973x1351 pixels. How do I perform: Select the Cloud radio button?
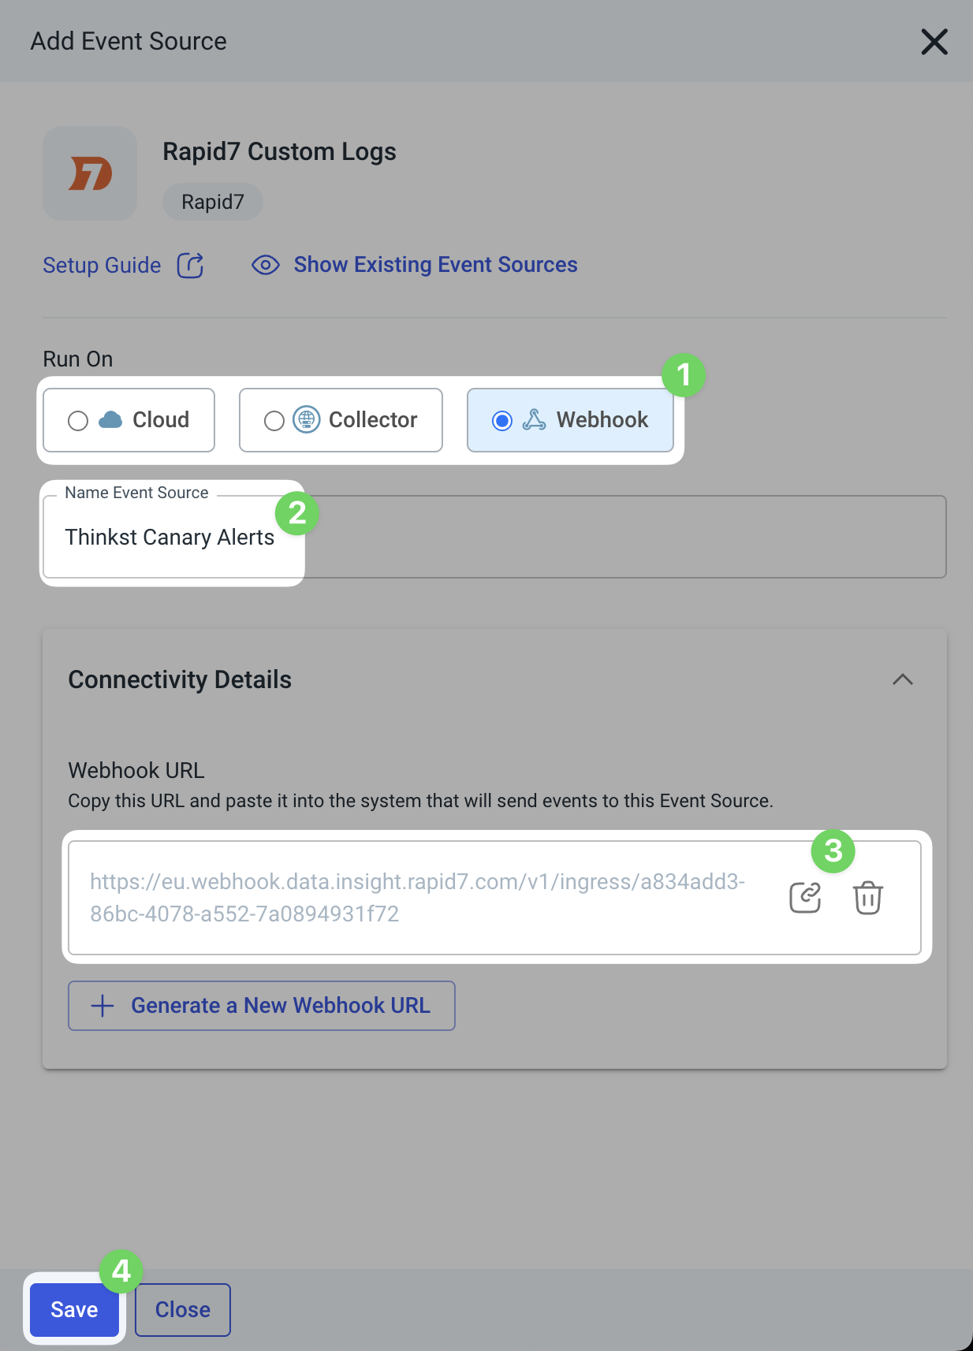[78, 421]
